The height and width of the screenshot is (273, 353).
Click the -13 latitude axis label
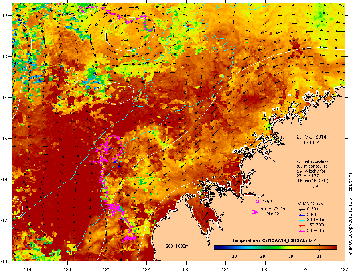point(4,56)
